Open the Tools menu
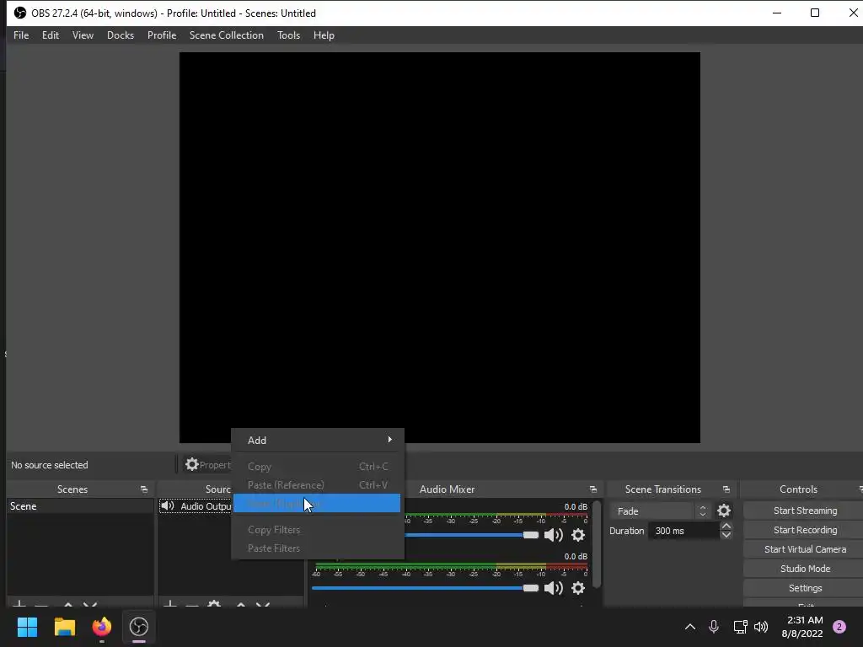Image resolution: width=863 pixels, height=647 pixels. pyautogui.click(x=288, y=35)
